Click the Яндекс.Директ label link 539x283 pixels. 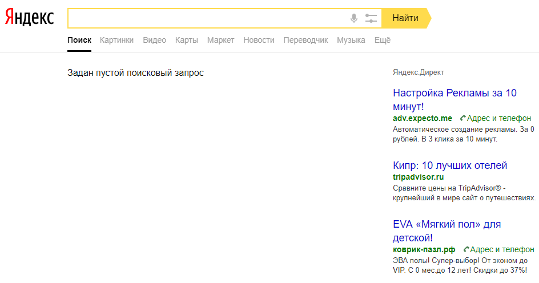point(419,72)
